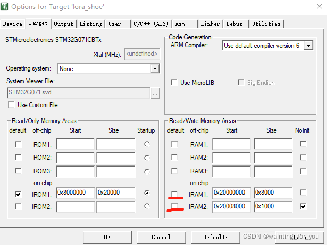Toggle RAM1 NoInit checkbox

(x=303, y=144)
